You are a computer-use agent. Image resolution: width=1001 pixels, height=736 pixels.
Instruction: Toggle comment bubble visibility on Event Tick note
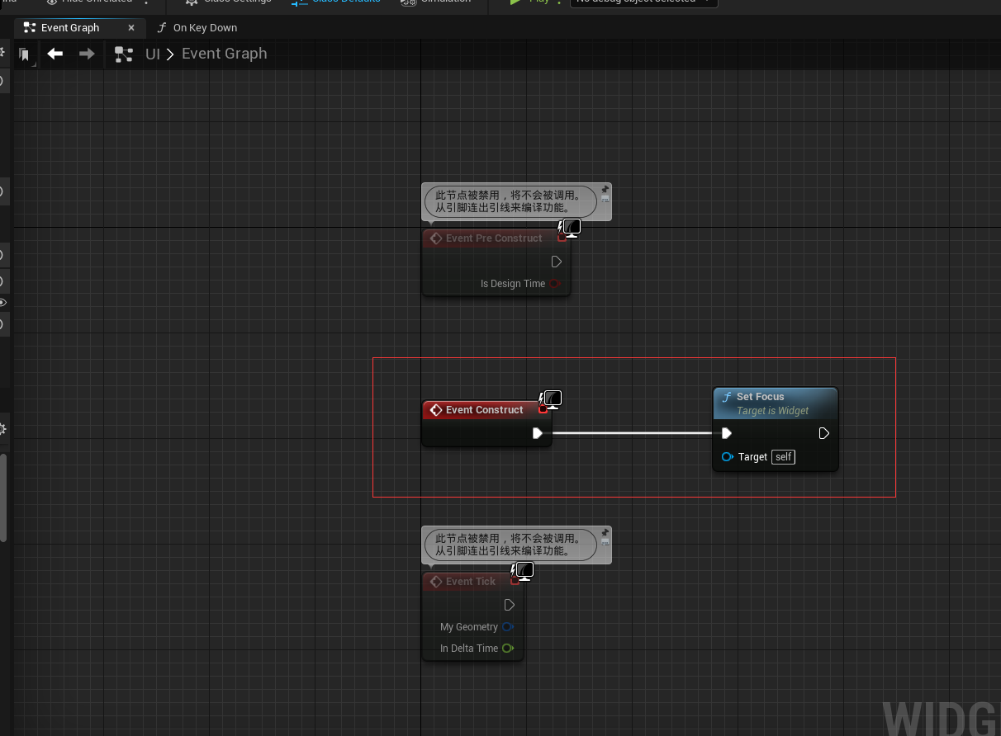(605, 543)
